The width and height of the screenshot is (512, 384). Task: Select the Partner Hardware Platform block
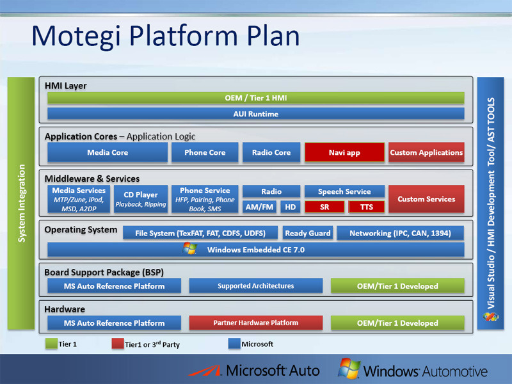pyautogui.click(x=255, y=323)
